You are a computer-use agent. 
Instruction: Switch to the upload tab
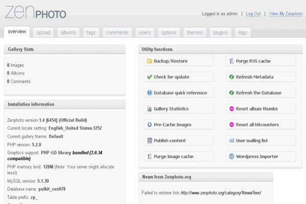point(43,33)
